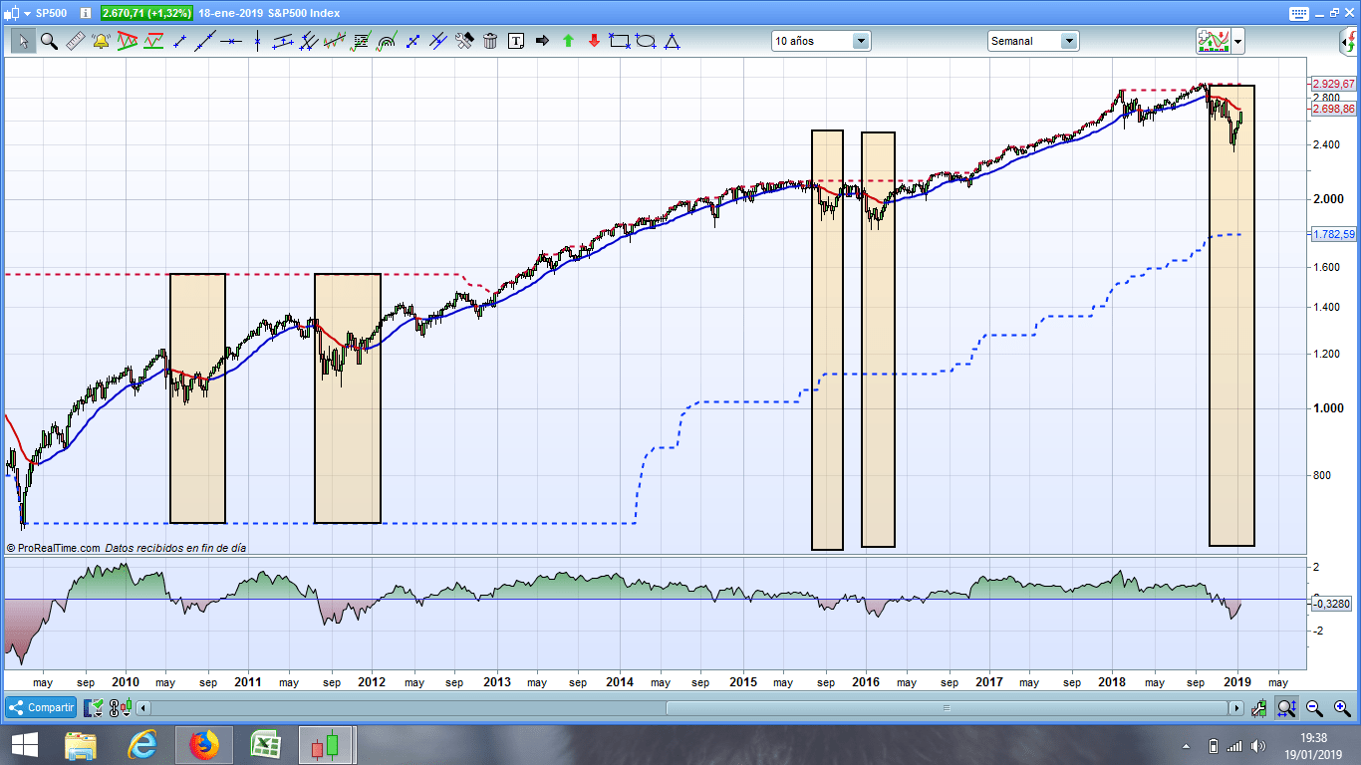Select the text annotation tool
Screen dimensions: 1361x765
coord(516,41)
